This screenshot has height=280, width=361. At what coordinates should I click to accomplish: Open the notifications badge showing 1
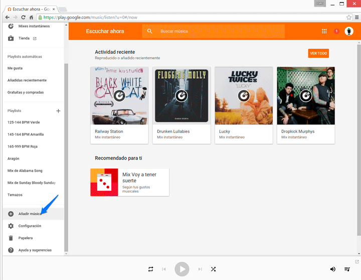(336, 31)
